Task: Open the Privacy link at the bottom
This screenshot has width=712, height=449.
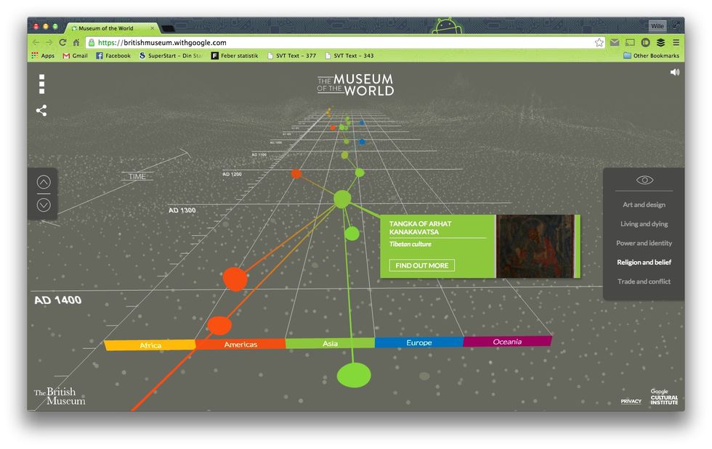Action: pos(631,401)
